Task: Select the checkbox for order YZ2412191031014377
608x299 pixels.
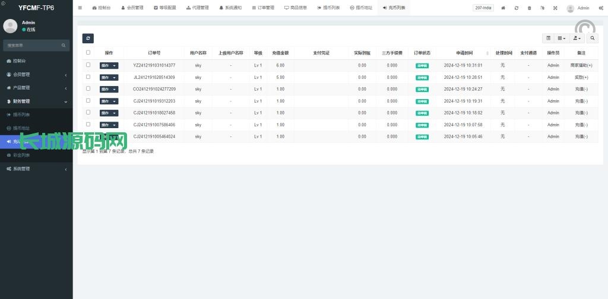Action: tap(88, 65)
